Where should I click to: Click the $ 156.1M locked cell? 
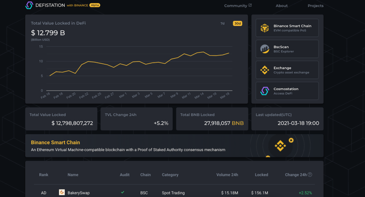pyautogui.click(x=260, y=193)
